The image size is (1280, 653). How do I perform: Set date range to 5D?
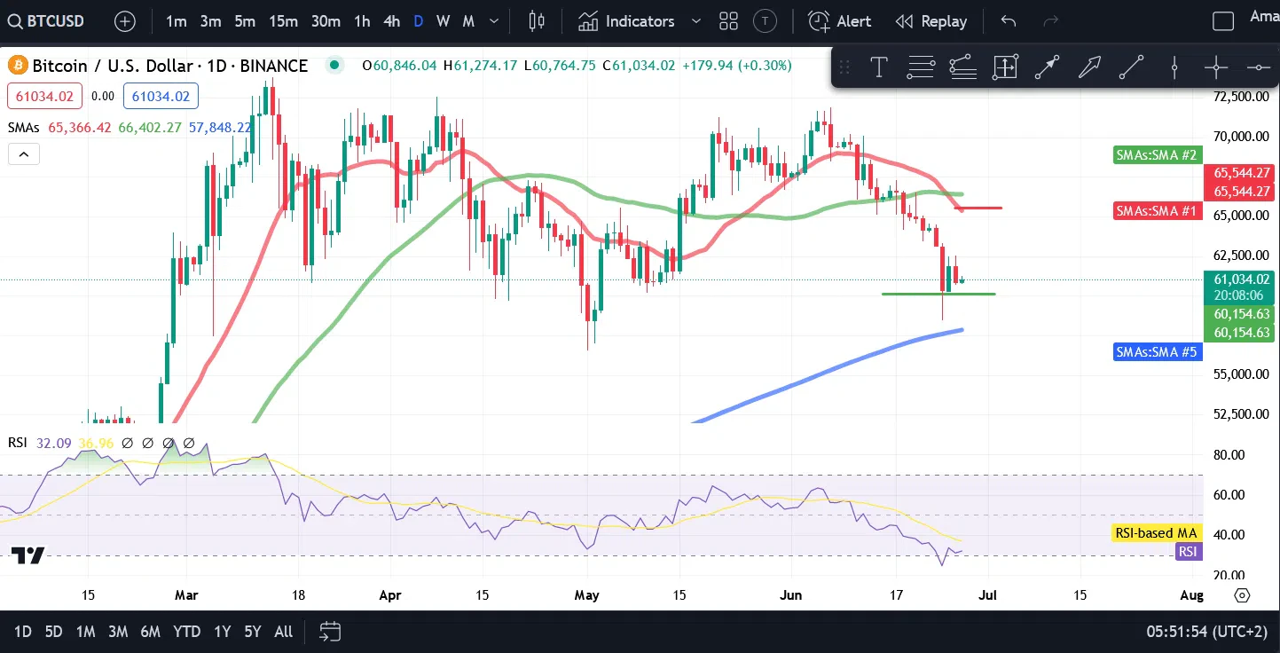tap(53, 632)
